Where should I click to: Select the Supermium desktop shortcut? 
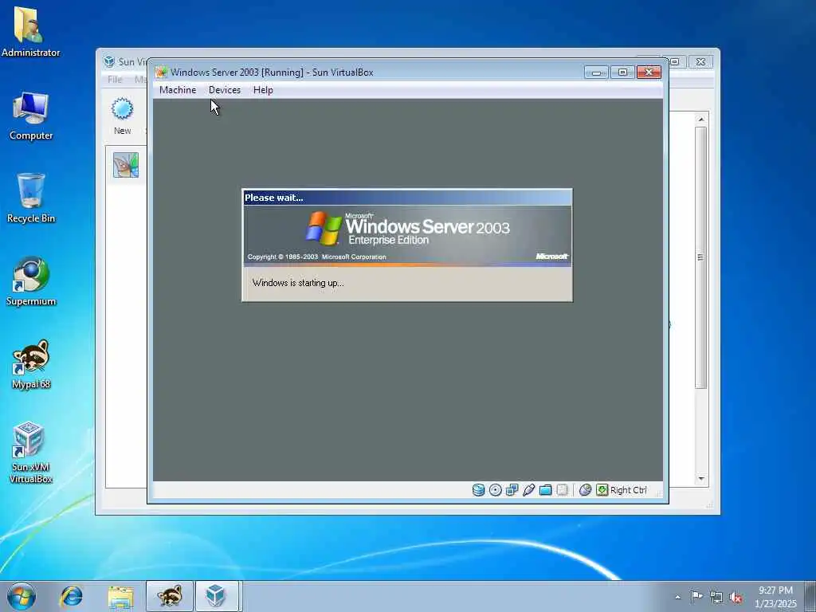coord(31,281)
